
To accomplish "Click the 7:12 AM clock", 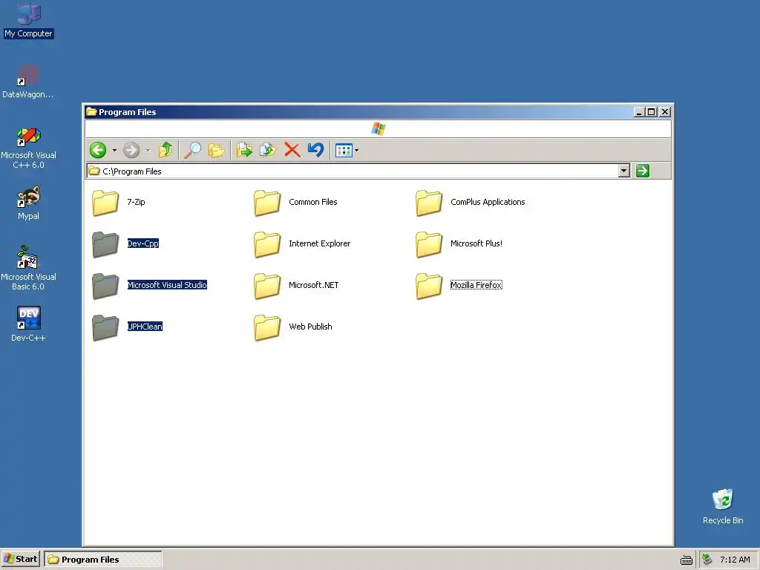I will coord(735,560).
